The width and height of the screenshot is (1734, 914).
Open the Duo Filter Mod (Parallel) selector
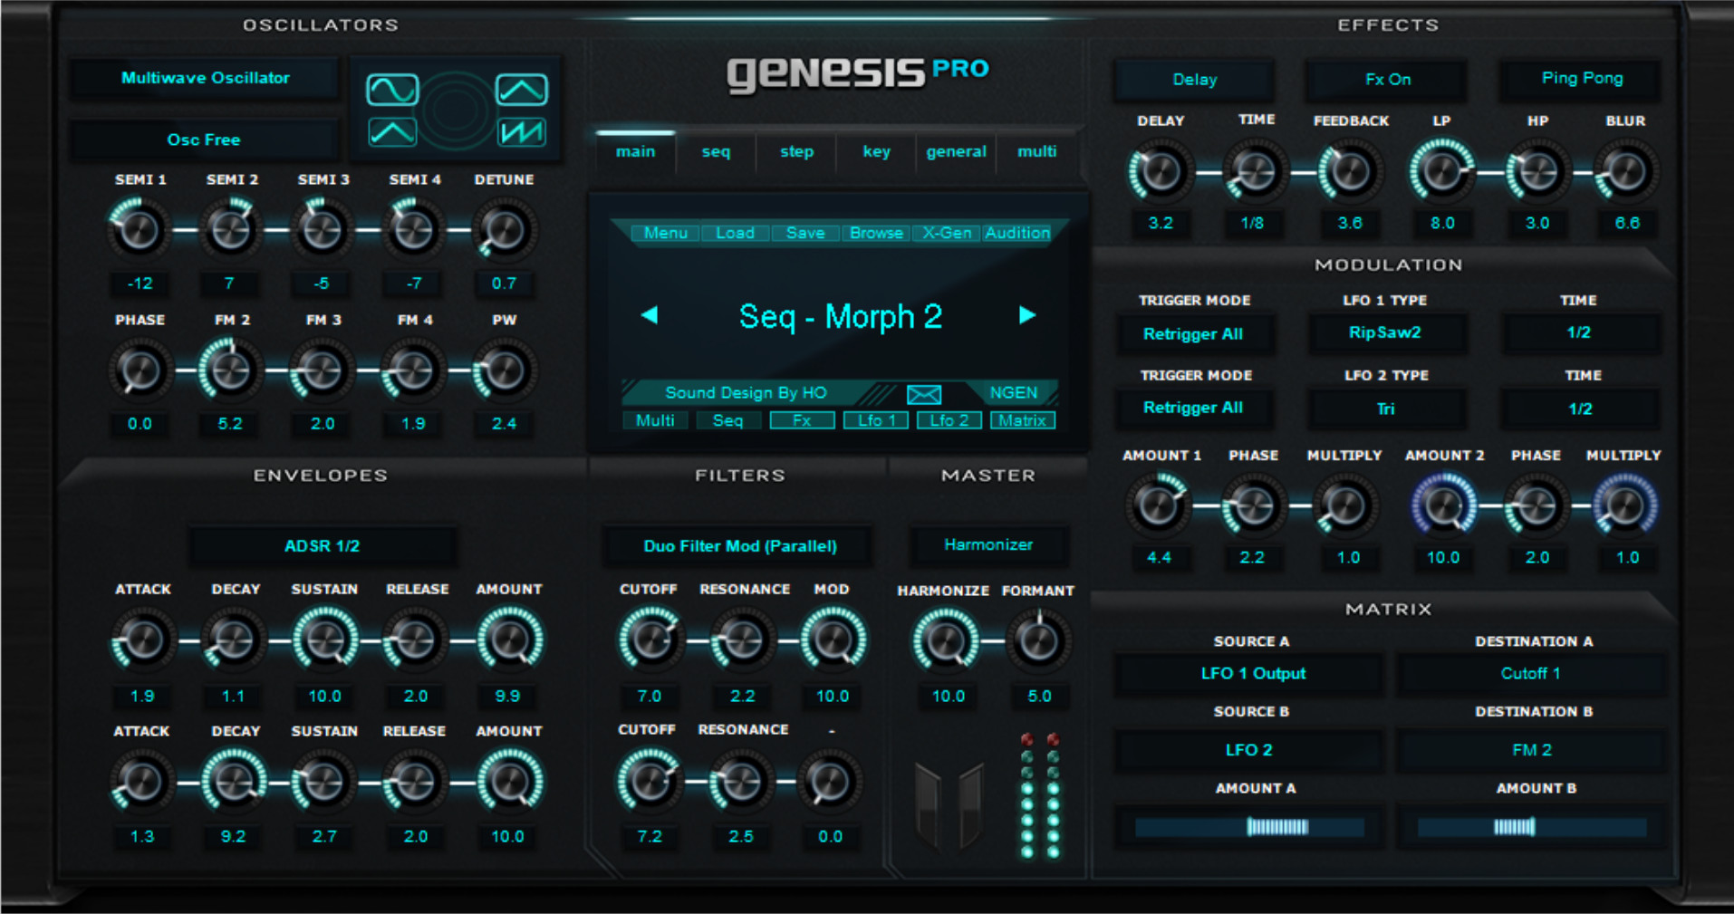point(739,546)
